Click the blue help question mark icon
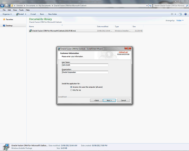Image resolution: width=189 pixels, height=151 pixels. [186, 14]
